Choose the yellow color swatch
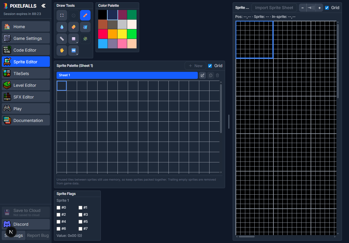Screen dimensions: 349x243 pos(122,34)
